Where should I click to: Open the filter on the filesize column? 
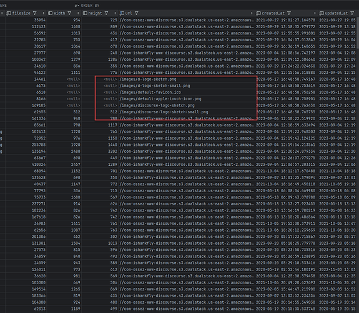35,13
